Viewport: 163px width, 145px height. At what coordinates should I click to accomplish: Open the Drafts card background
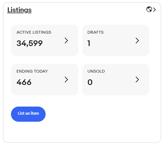click(x=116, y=40)
